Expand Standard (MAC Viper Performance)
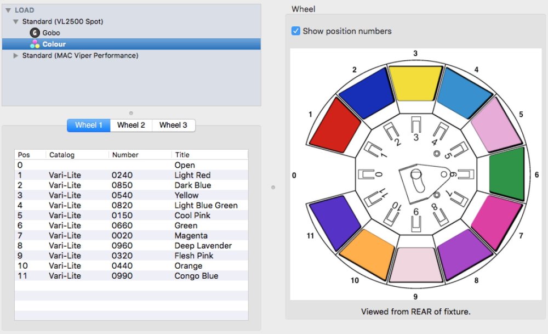 coord(16,55)
